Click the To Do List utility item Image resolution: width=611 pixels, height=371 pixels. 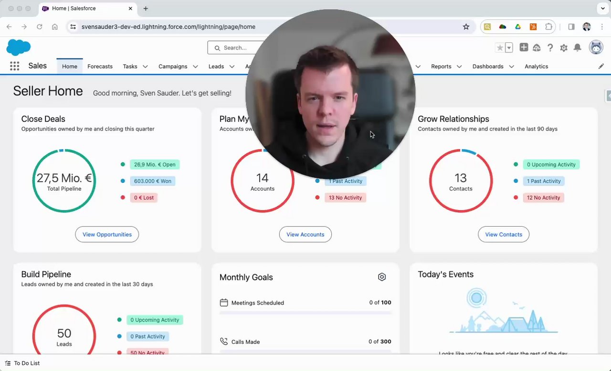(22, 363)
